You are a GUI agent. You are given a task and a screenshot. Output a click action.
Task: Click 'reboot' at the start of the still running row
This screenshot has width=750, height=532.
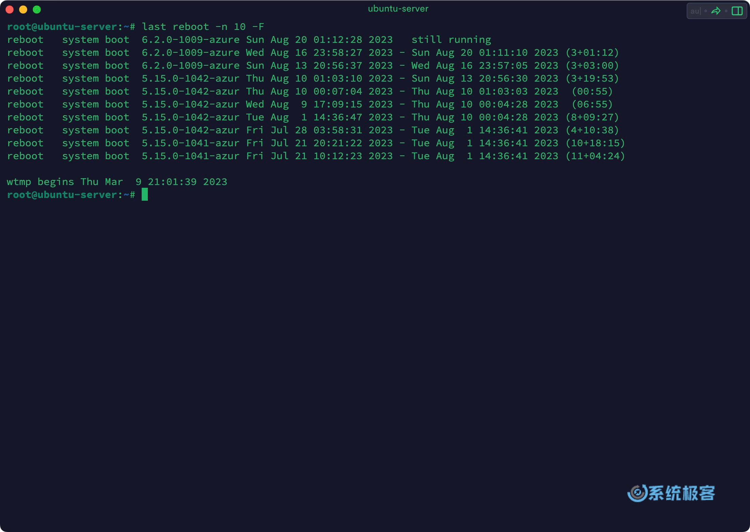tap(25, 39)
